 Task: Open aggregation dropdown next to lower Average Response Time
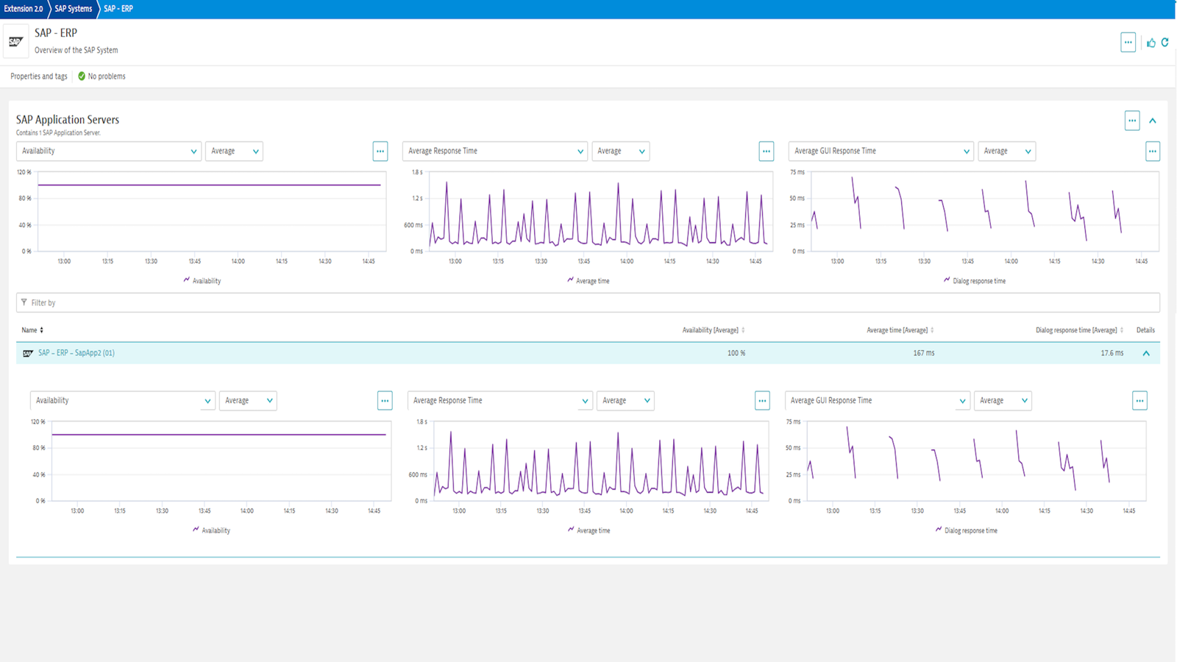tap(625, 400)
